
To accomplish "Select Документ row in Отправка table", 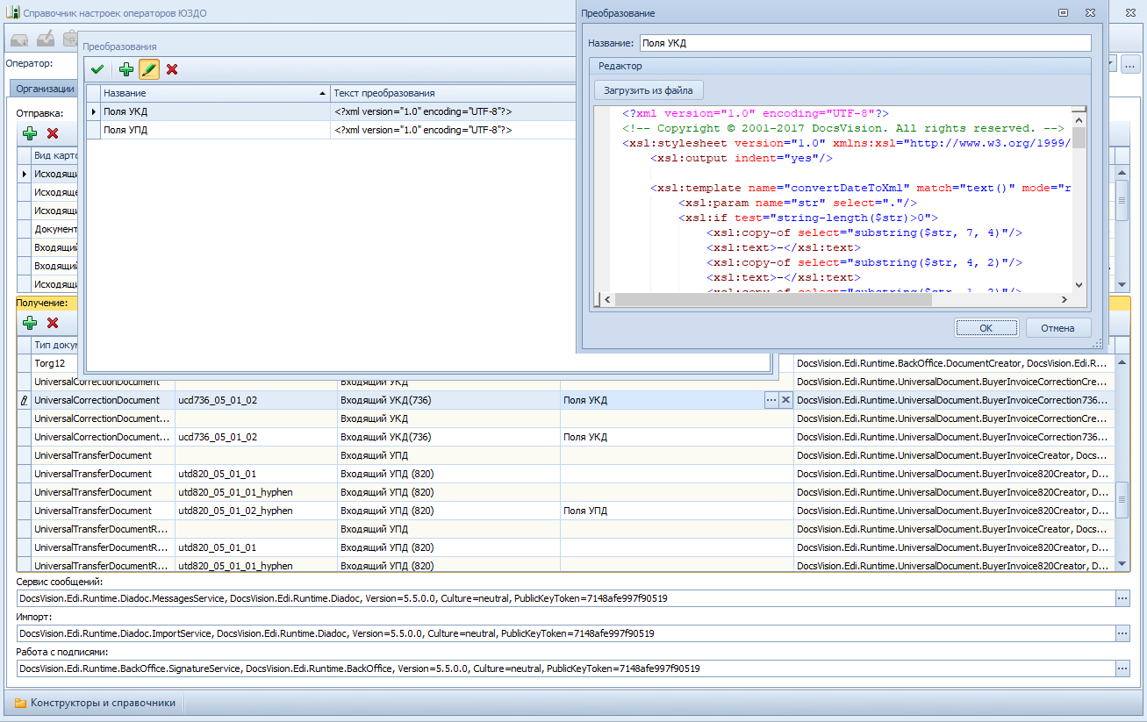I will coord(55,229).
